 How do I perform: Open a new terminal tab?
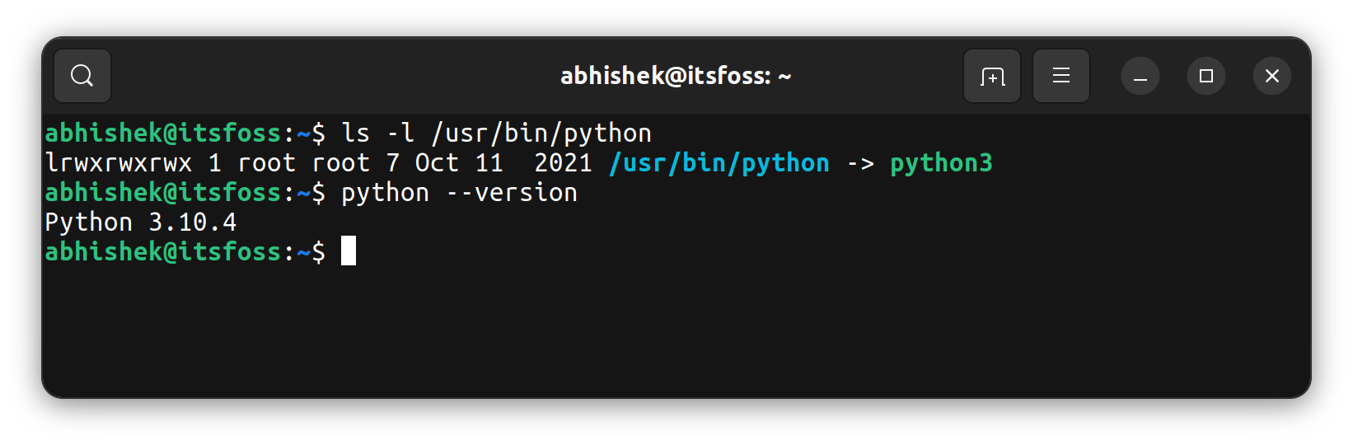click(x=992, y=76)
